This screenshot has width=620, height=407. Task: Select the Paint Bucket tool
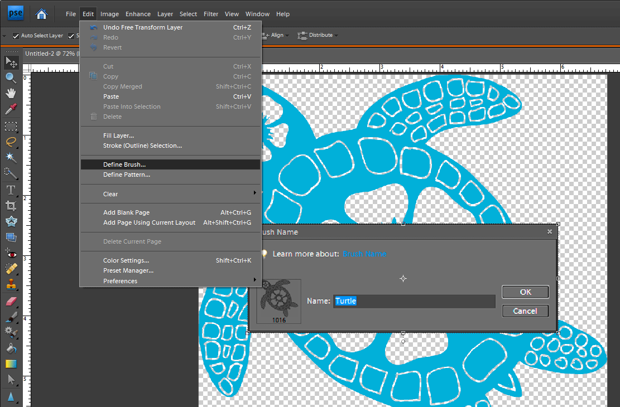point(11,348)
